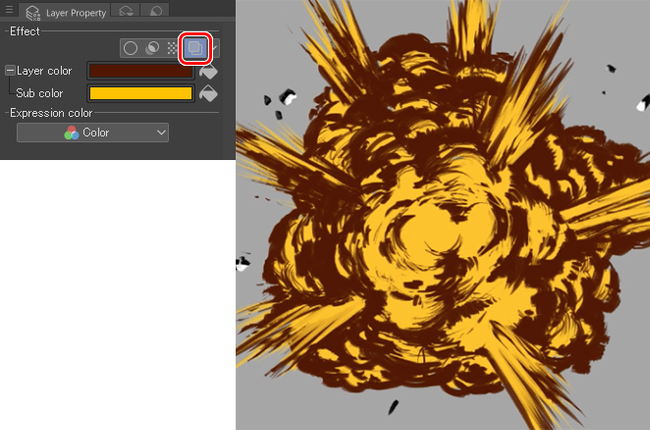Click the Layer Property palette icon
650x430 pixels.
[31, 13]
